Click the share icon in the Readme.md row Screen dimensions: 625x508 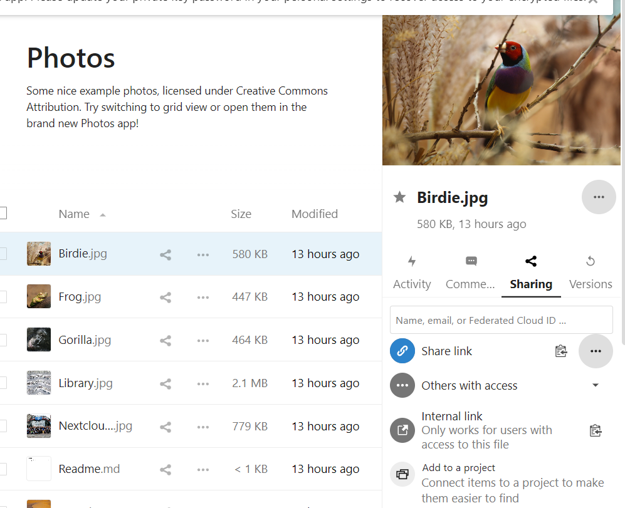pos(165,470)
